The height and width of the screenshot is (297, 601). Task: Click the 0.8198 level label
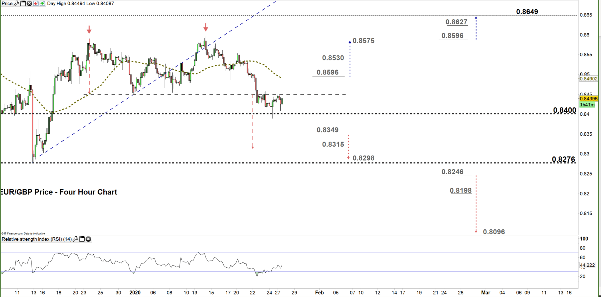[461, 190]
